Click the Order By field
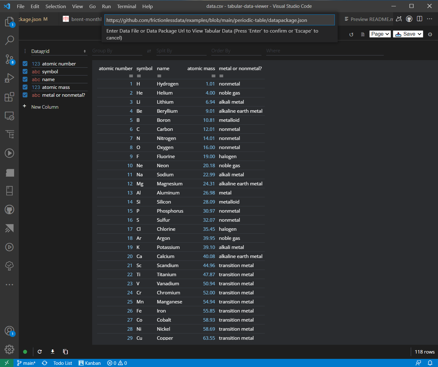438x367 pixels. click(236, 51)
